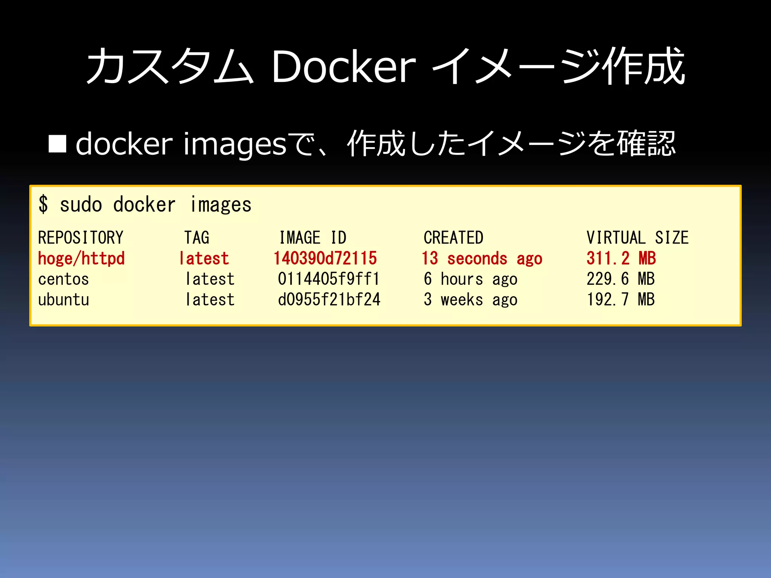This screenshot has width=771, height=578.
Task: Click the bullet text about docker images
Action: [x=375, y=144]
